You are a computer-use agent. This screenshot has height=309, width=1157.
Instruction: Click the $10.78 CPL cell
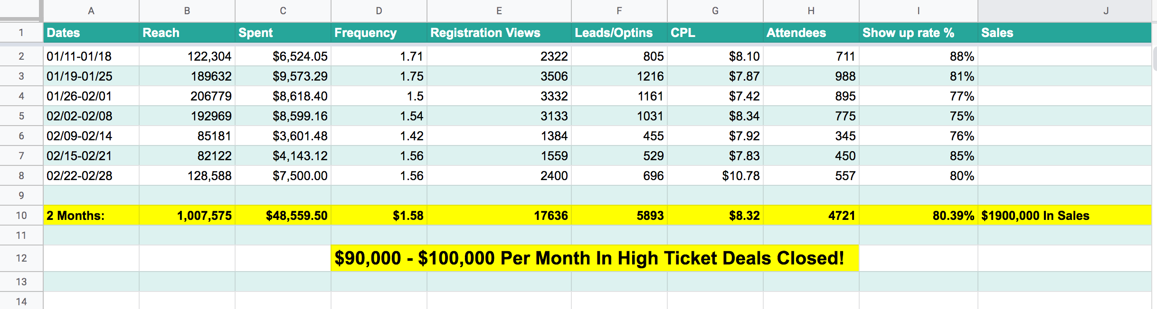[x=715, y=176]
